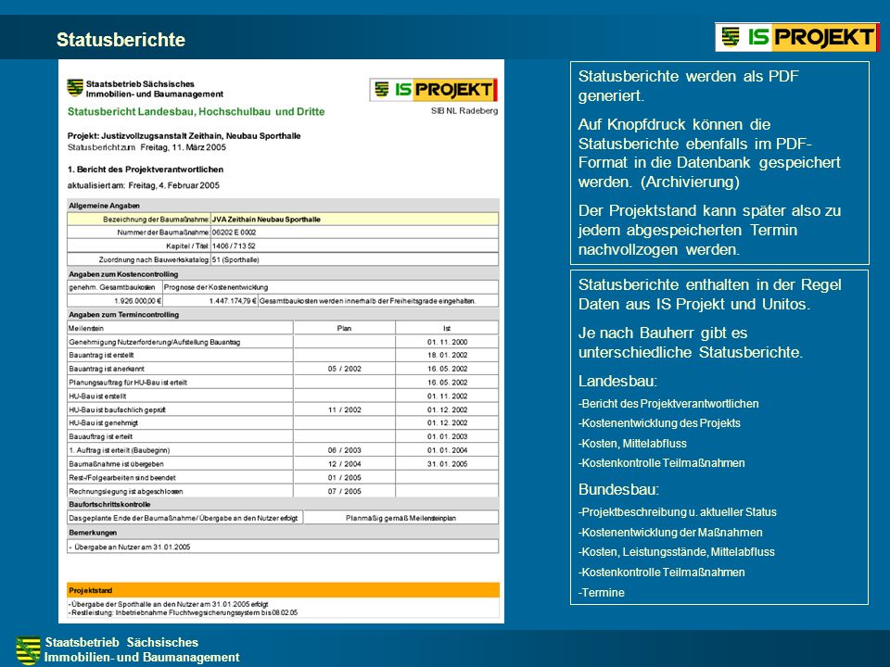This screenshot has width=890, height=667.
Task: Click the Plan value 11 / 2002
Action: (x=344, y=409)
